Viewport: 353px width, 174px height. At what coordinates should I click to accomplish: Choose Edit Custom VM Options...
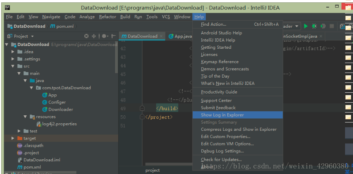(x=238, y=144)
